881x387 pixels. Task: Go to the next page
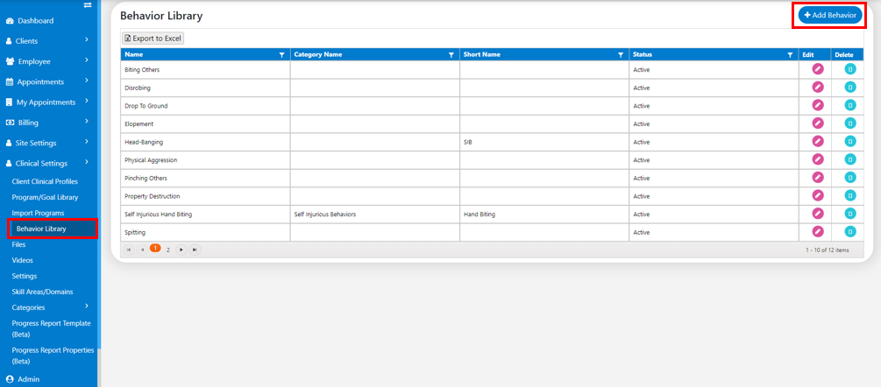(x=181, y=250)
